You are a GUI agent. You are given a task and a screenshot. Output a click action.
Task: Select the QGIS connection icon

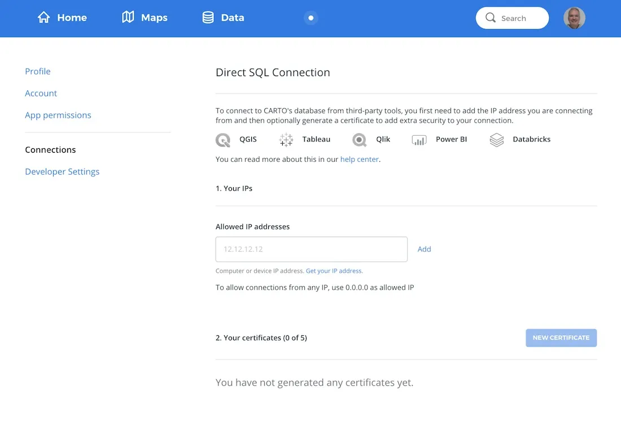(x=222, y=140)
